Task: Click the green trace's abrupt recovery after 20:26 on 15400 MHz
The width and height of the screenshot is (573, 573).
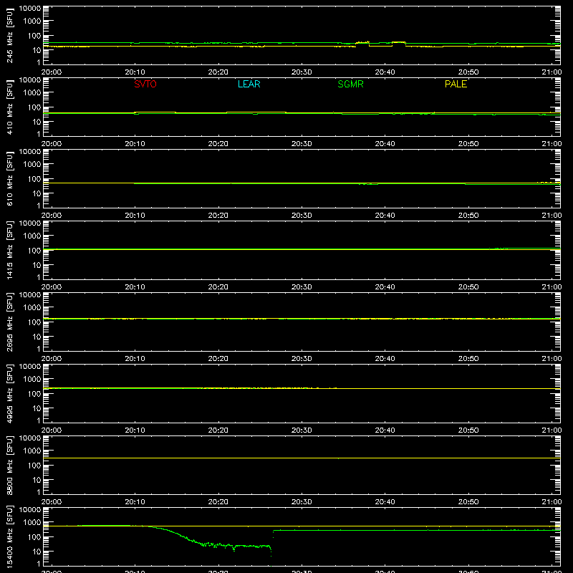Action: click(273, 534)
